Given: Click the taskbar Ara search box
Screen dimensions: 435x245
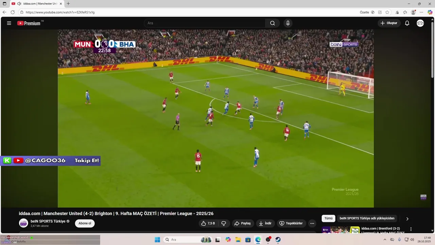Looking at the screenshot, I should pyautogui.click(x=188, y=240).
